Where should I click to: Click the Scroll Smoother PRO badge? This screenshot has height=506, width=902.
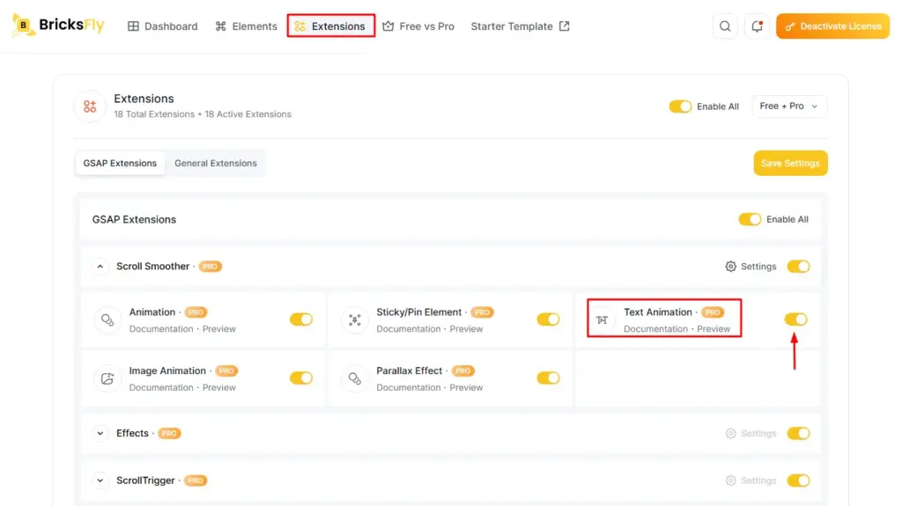210,267
